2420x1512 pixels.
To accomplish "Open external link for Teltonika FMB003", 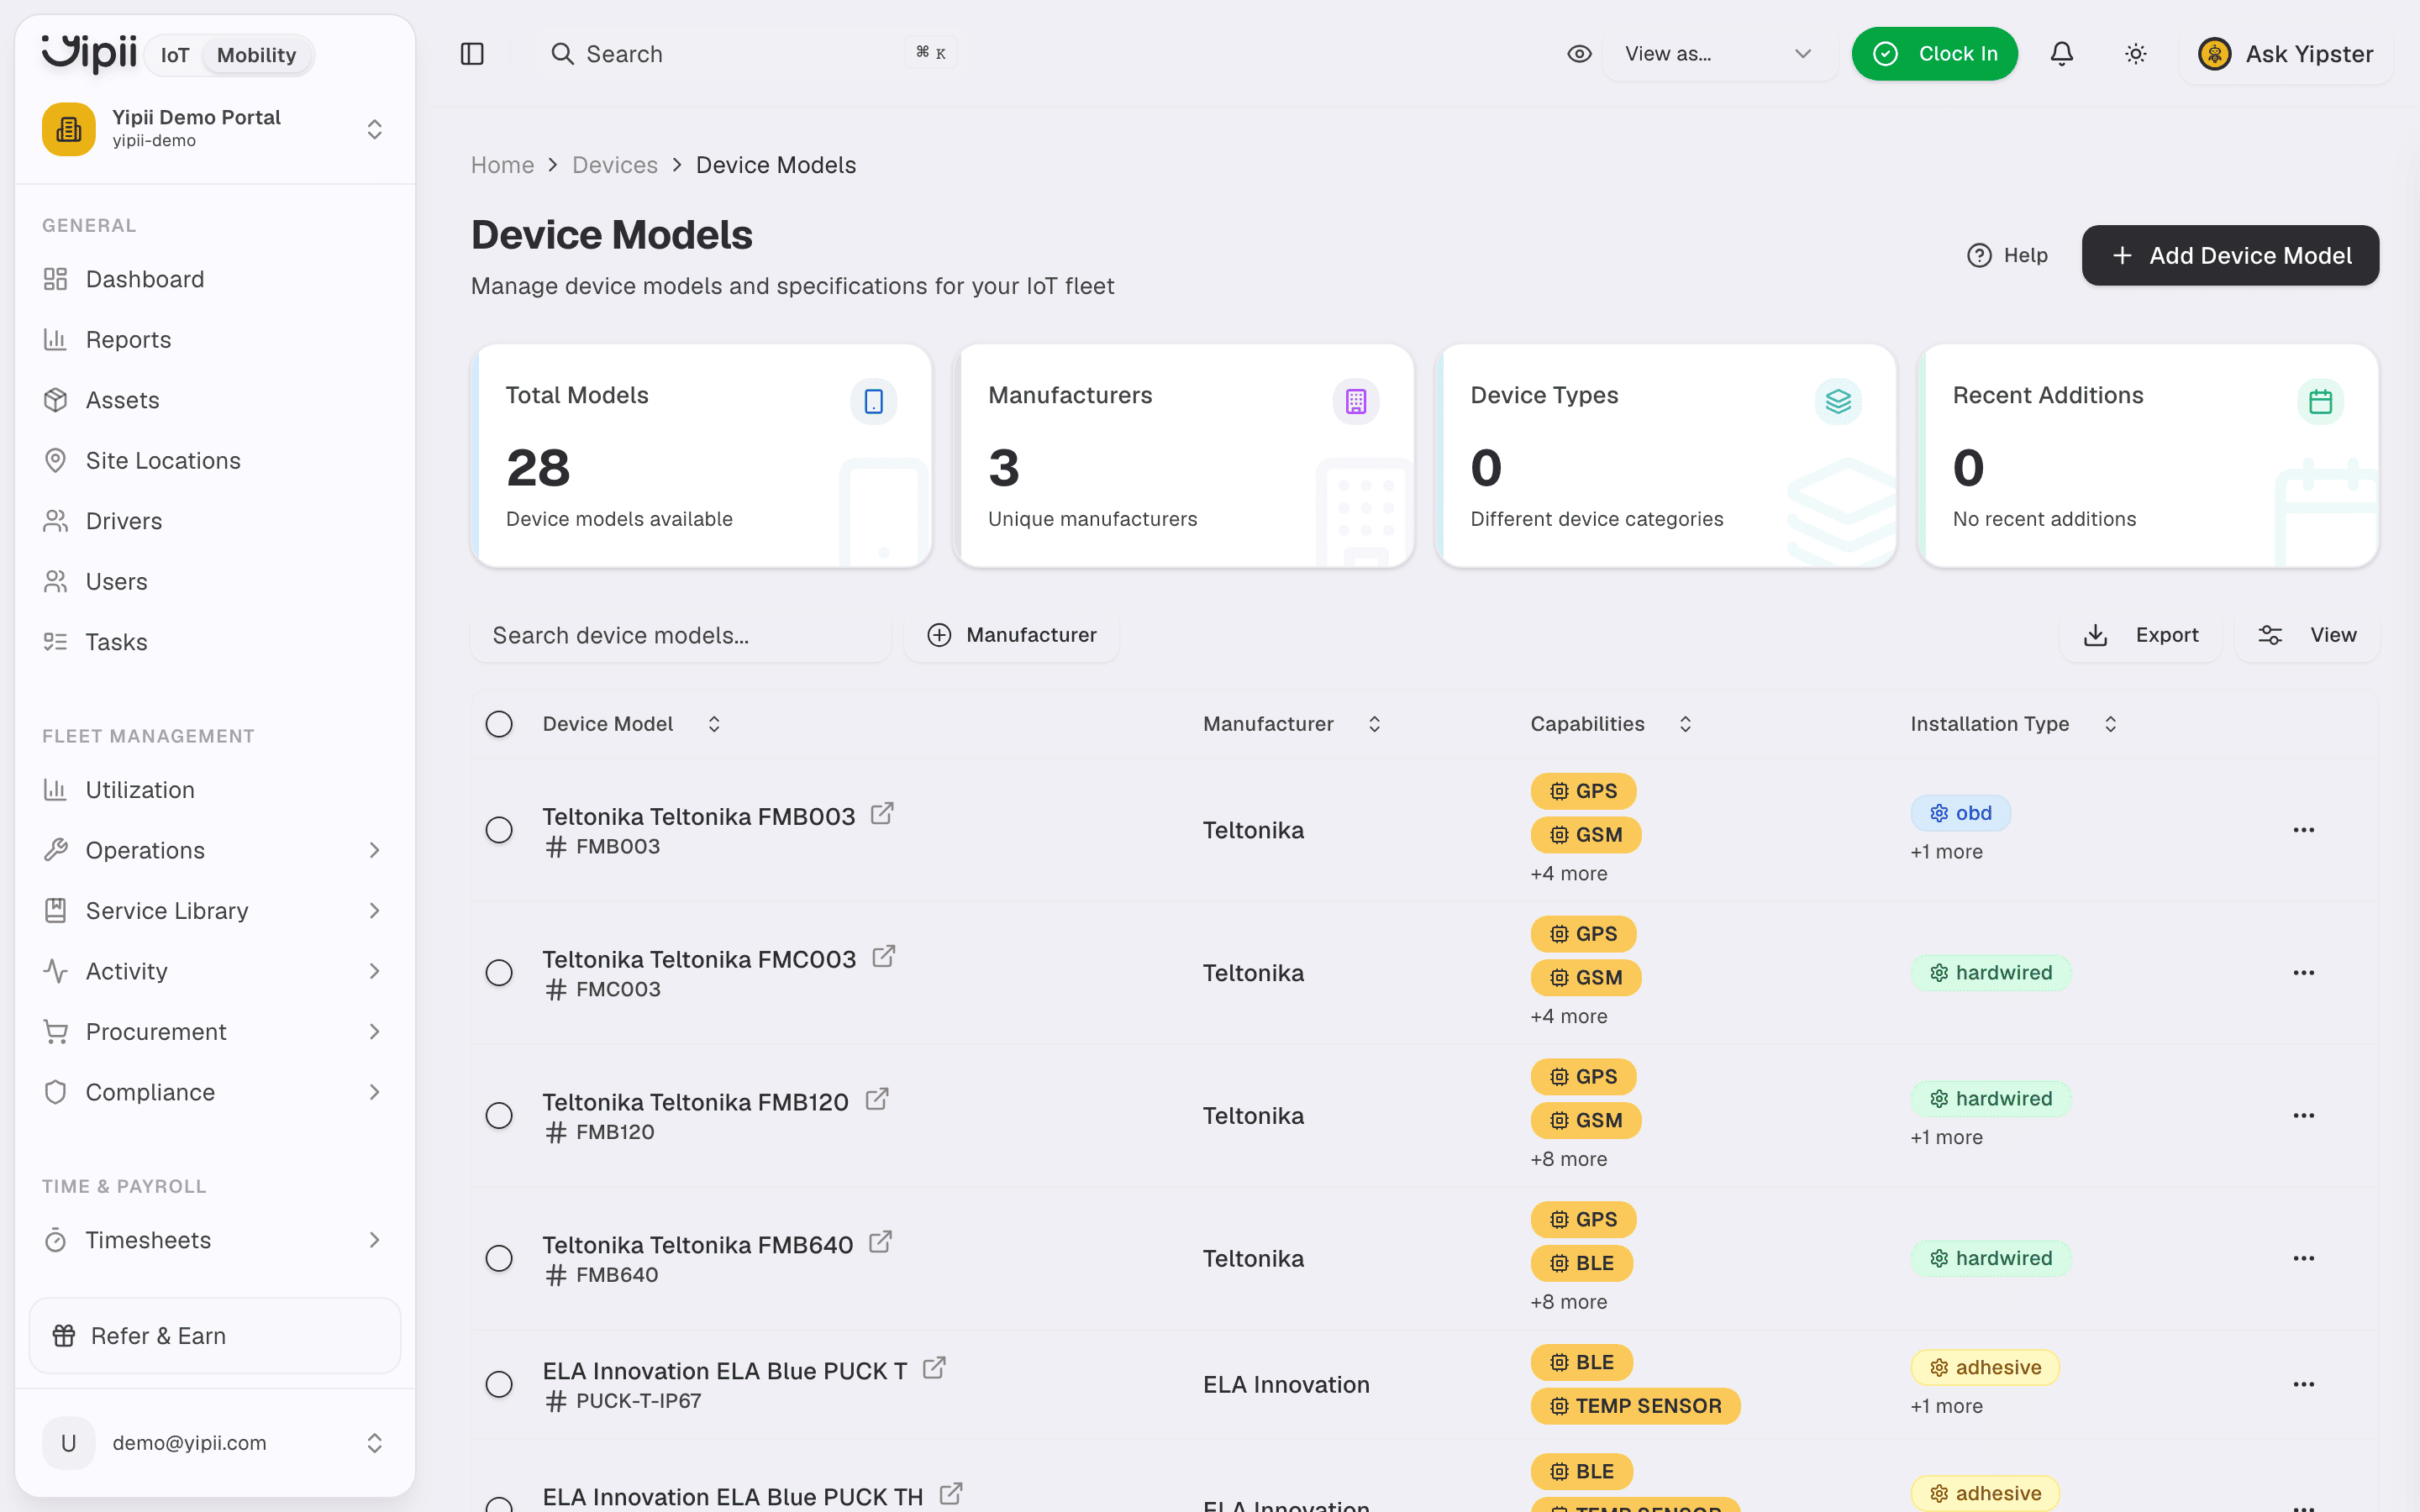I will (x=881, y=814).
